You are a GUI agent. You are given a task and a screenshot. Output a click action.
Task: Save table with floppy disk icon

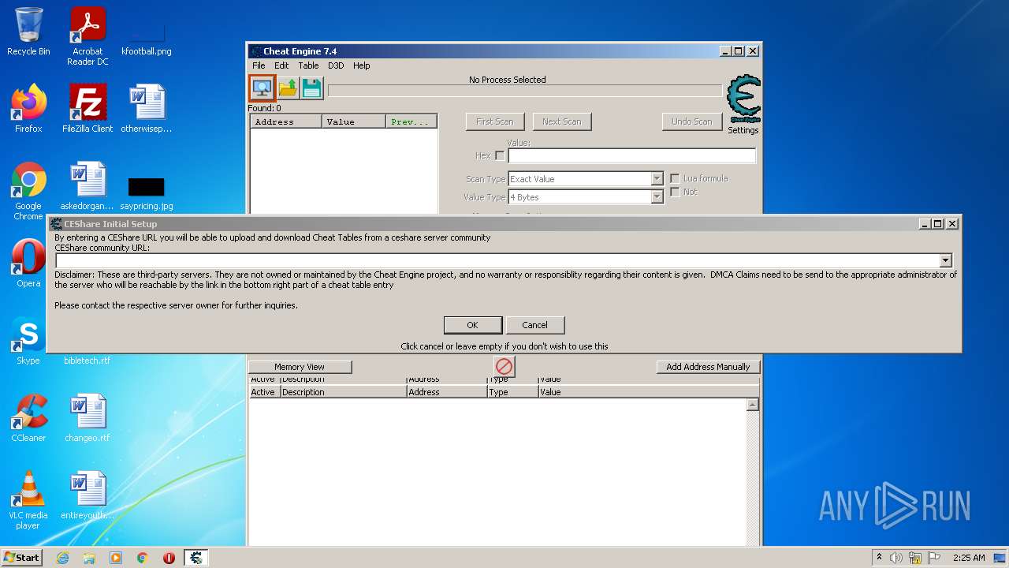click(312, 88)
